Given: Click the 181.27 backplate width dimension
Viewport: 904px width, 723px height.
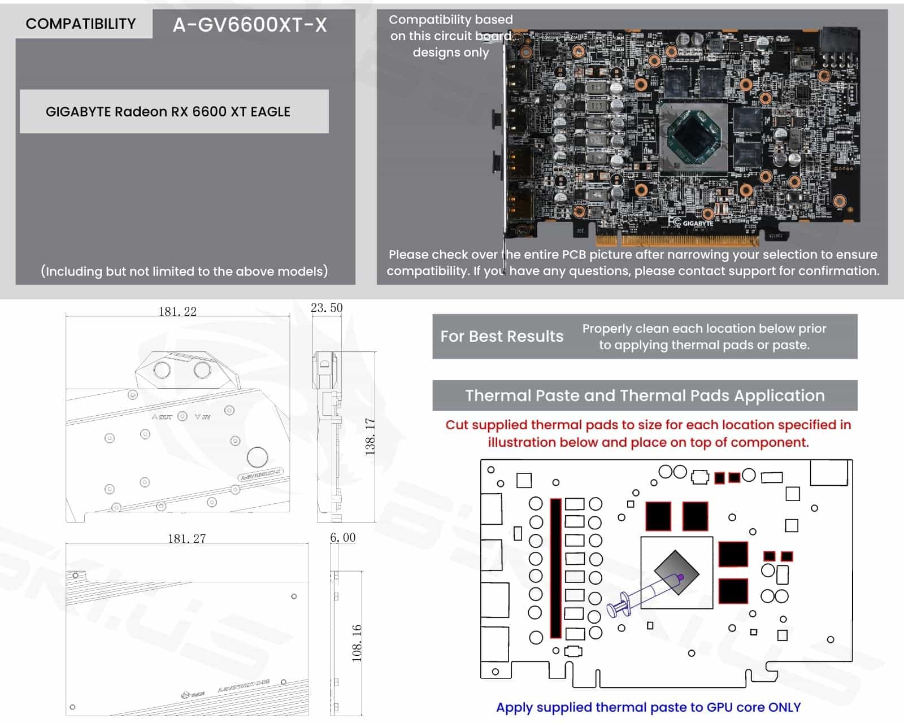Looking at the screenshot, I should tap(186, 538).
